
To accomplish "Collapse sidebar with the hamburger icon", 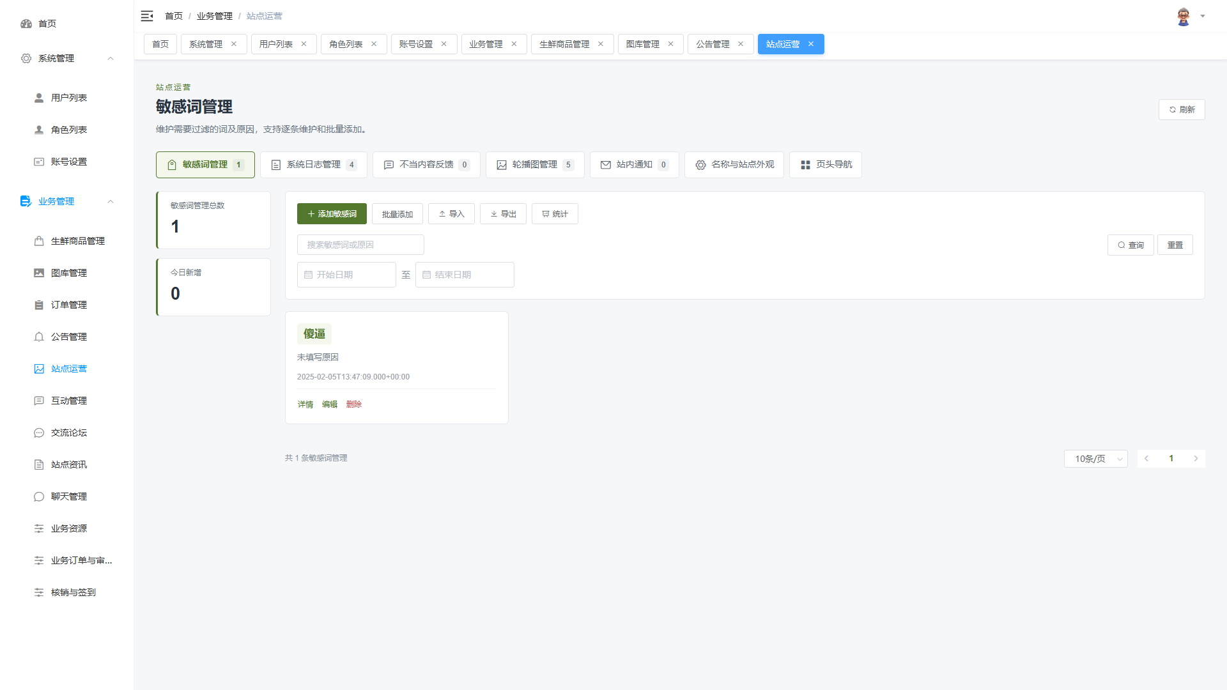I will click(x=147, y=16).
